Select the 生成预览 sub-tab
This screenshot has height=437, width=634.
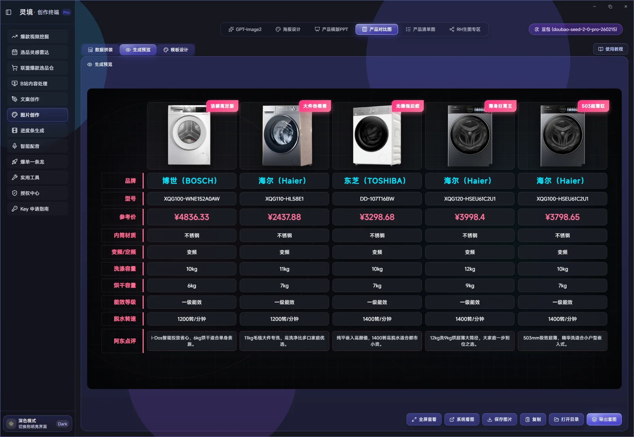point(138,50)
